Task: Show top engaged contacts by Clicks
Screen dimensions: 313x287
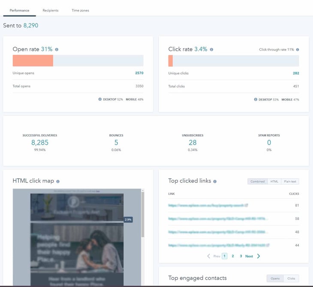Action: [291, 278]
